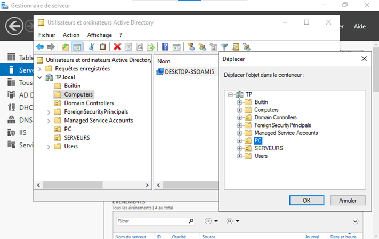Click Server Manager's large back arrow
The image size is (379, 239).
click(x=14, y=26)
